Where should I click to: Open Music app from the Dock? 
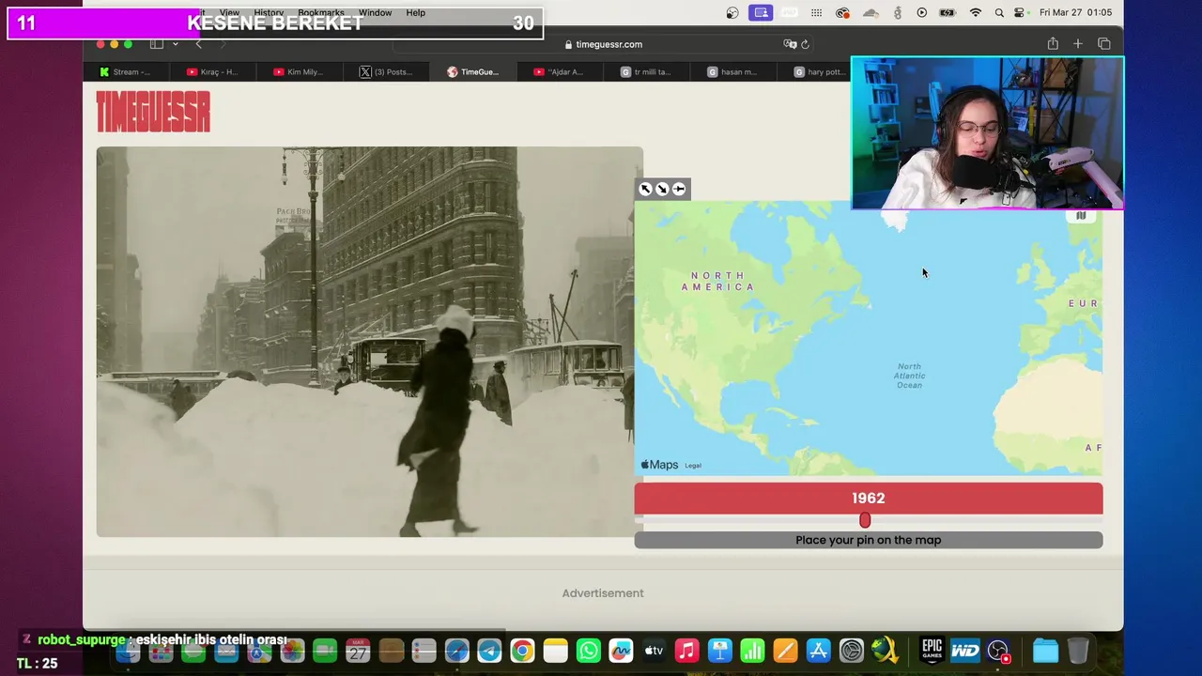687,651
